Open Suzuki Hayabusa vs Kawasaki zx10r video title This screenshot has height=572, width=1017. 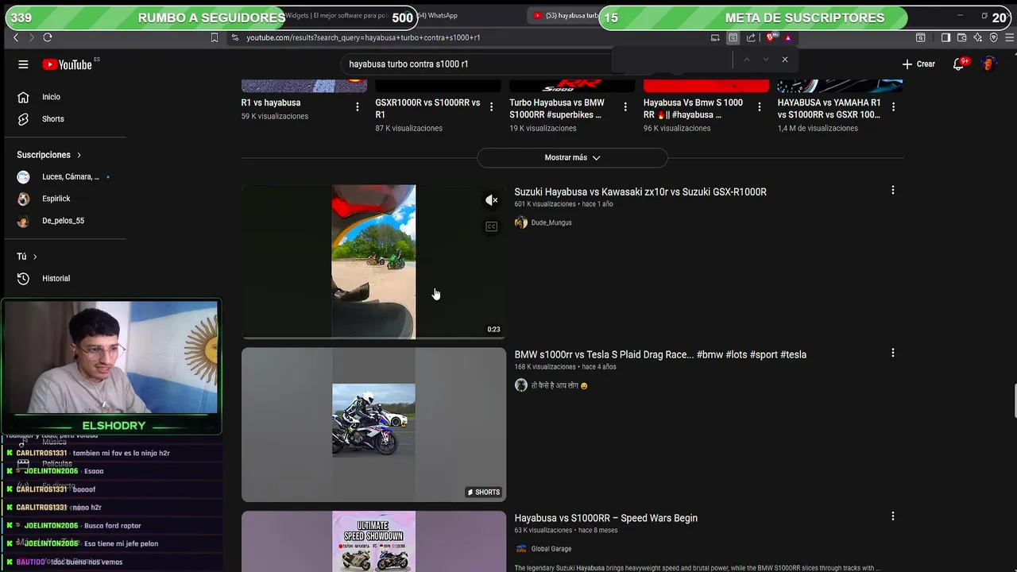(640, 191)
